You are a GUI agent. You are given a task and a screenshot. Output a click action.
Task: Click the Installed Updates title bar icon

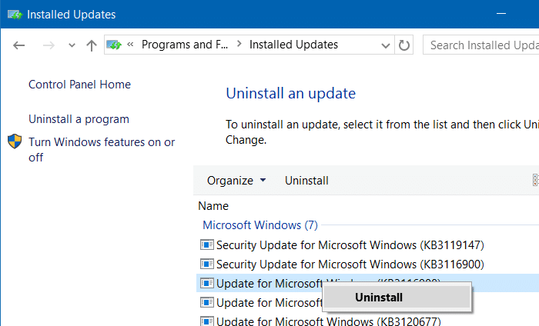coord(15,15)
